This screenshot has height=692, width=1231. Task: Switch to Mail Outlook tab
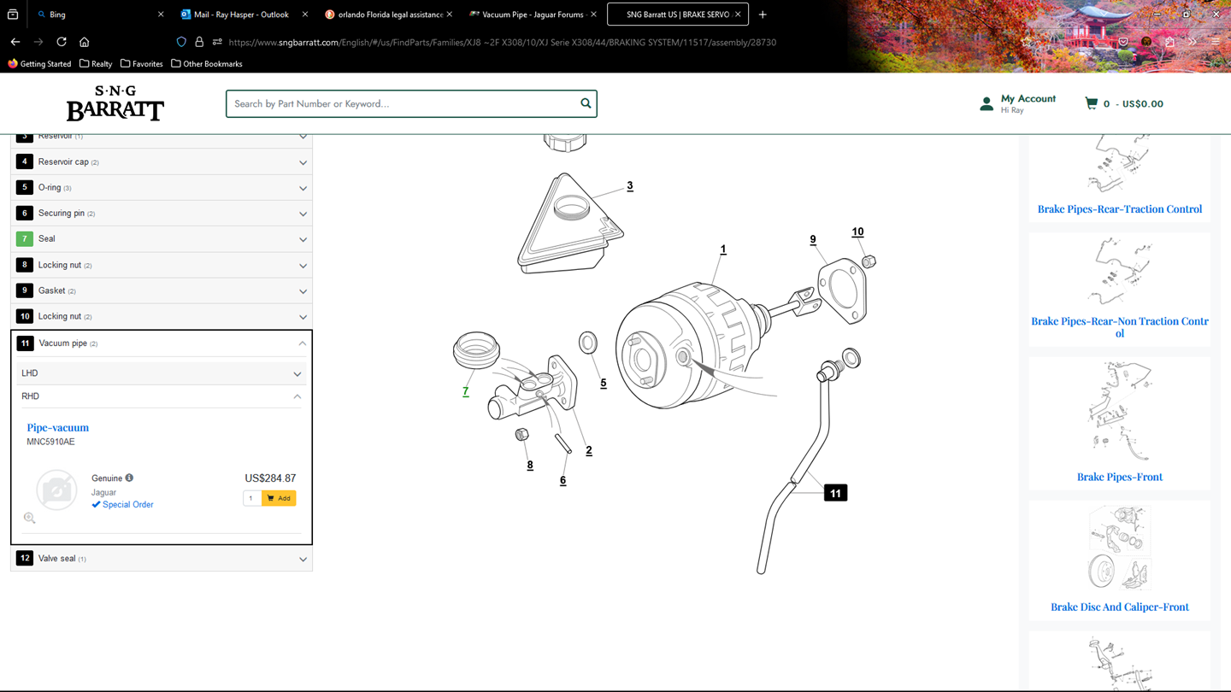point(241,15)
